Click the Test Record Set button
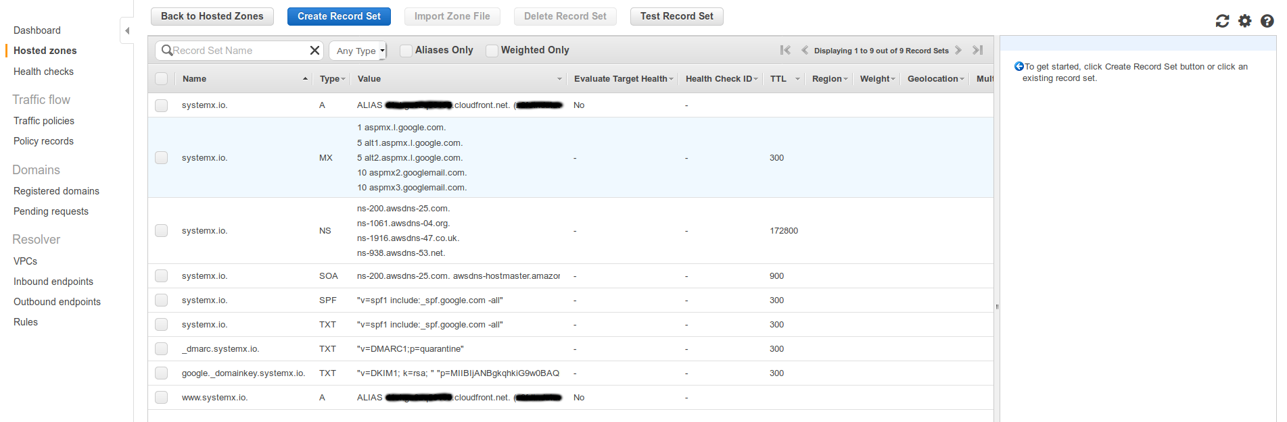The height and width of the screenshot is (422, 1287). click(x=677, y=16)
